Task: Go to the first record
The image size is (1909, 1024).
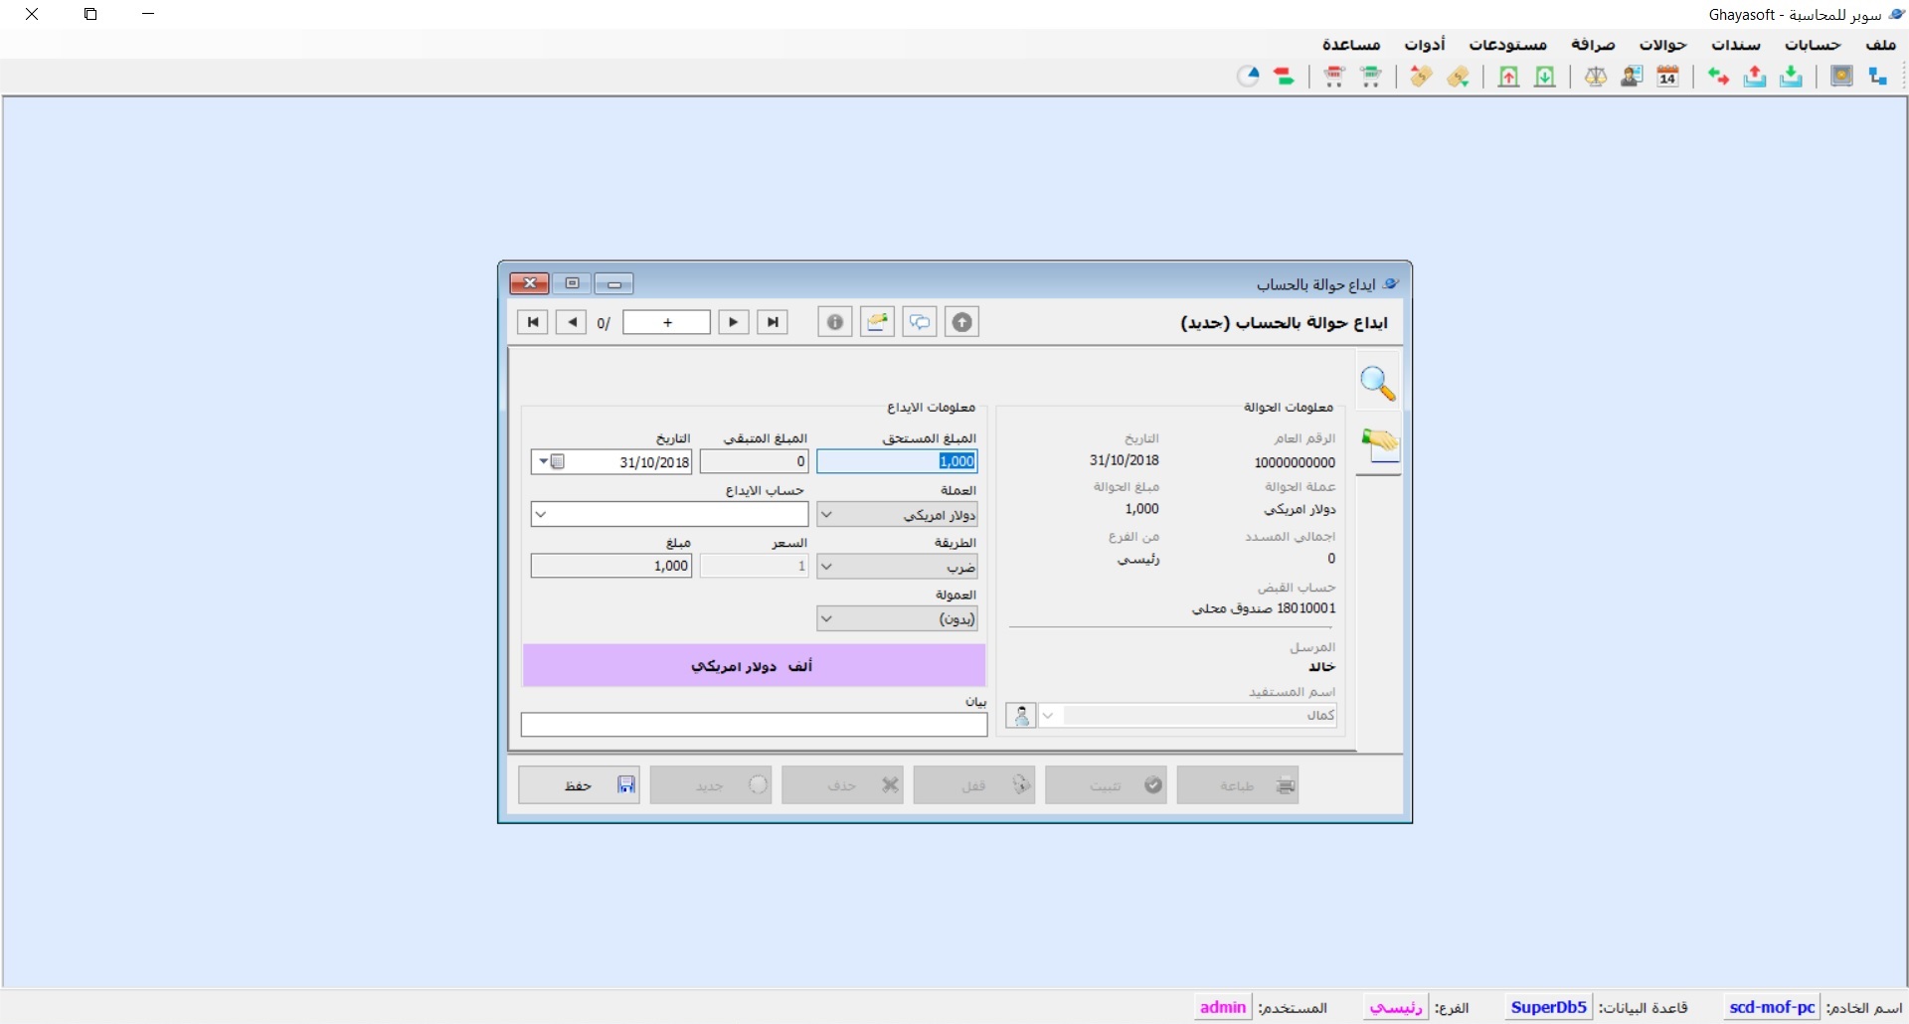Action: pos(533,322)
